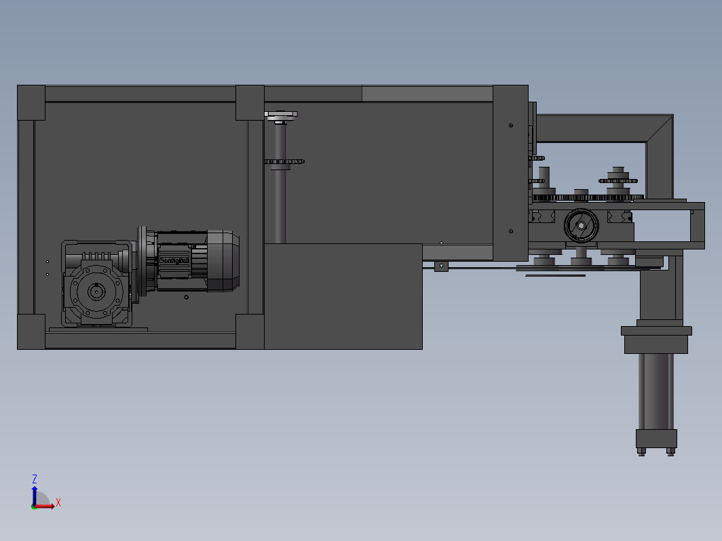Select the rectangular cover panel at bottom center

(343, 296)
